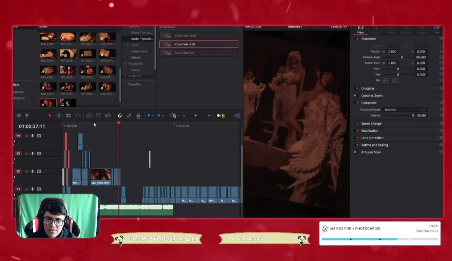452x261 pixels.
Task: Click the MVI_9209.MOV clip on V2
Action: [x=101, y=177]
